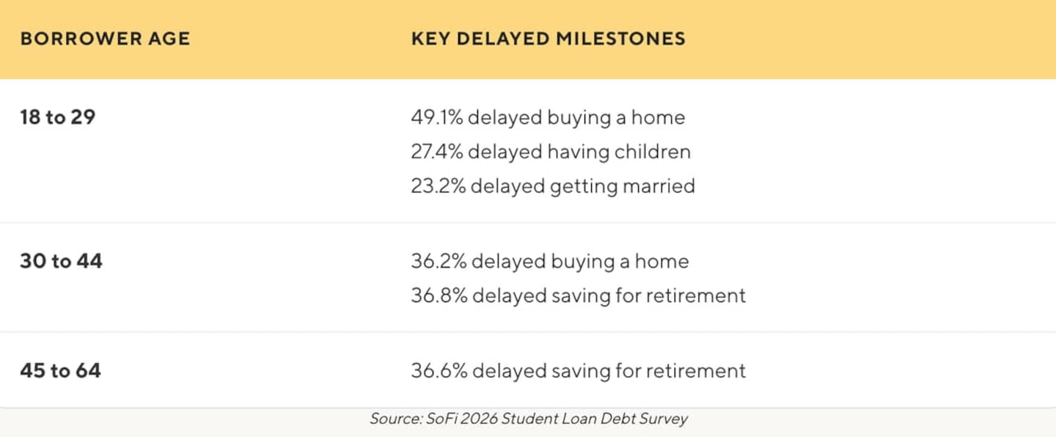This screenshot has width=1056, height=437.
Task: Select the 30 to 44 age row label
Action: click(x=61, y=260)
